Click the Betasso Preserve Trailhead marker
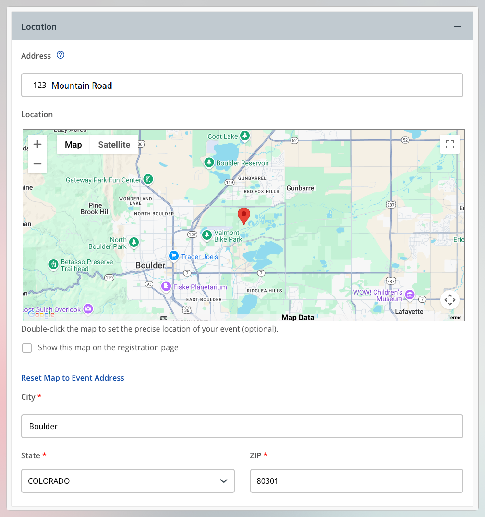 (53, 264)
